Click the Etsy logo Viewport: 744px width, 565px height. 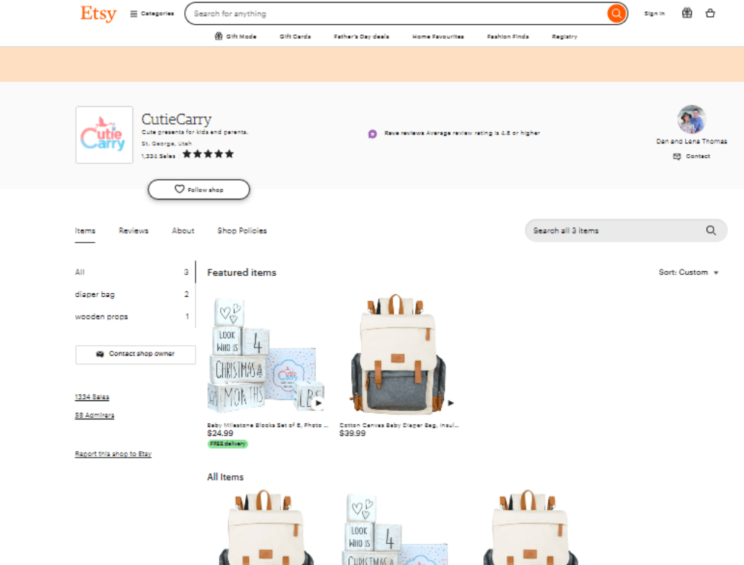point(98,13)
